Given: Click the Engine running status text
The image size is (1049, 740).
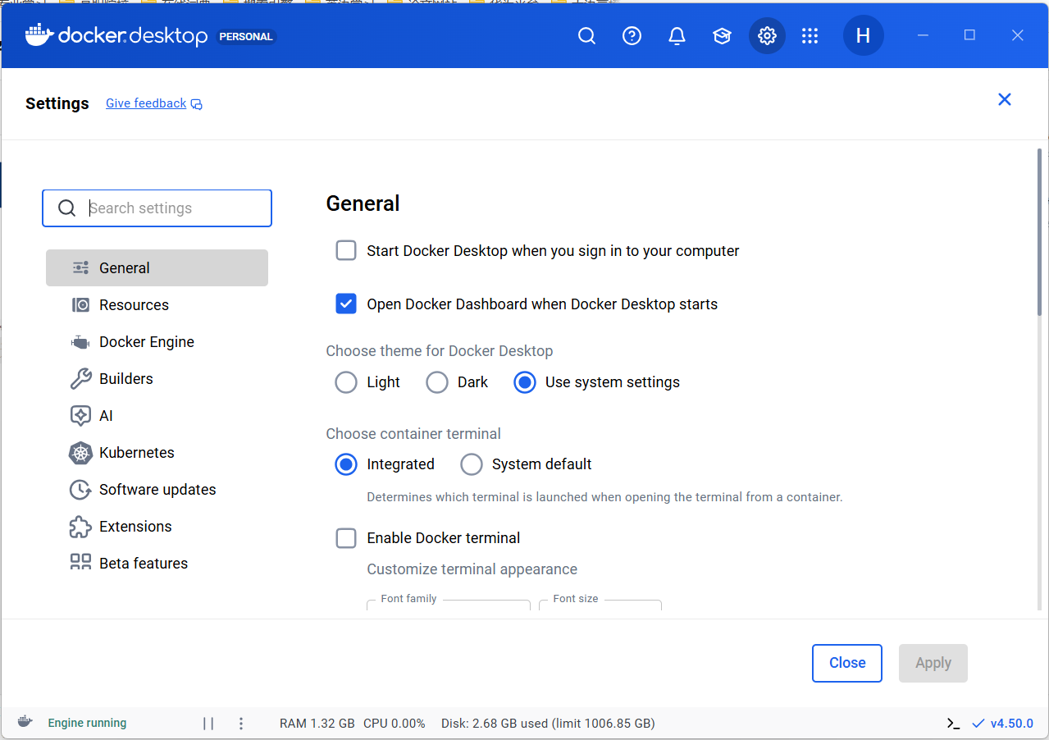Looking at the screenshot, I should coord(87,723).
